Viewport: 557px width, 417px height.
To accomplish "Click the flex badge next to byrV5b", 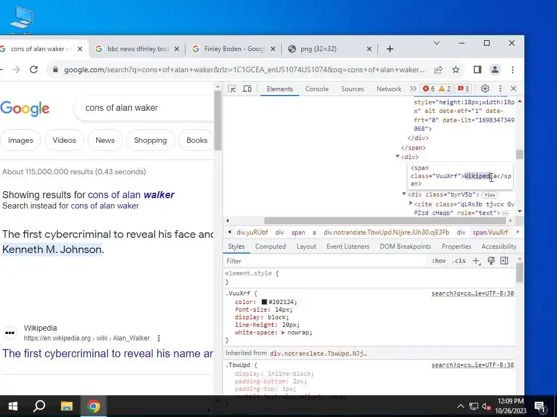I will tap(490, 195).
